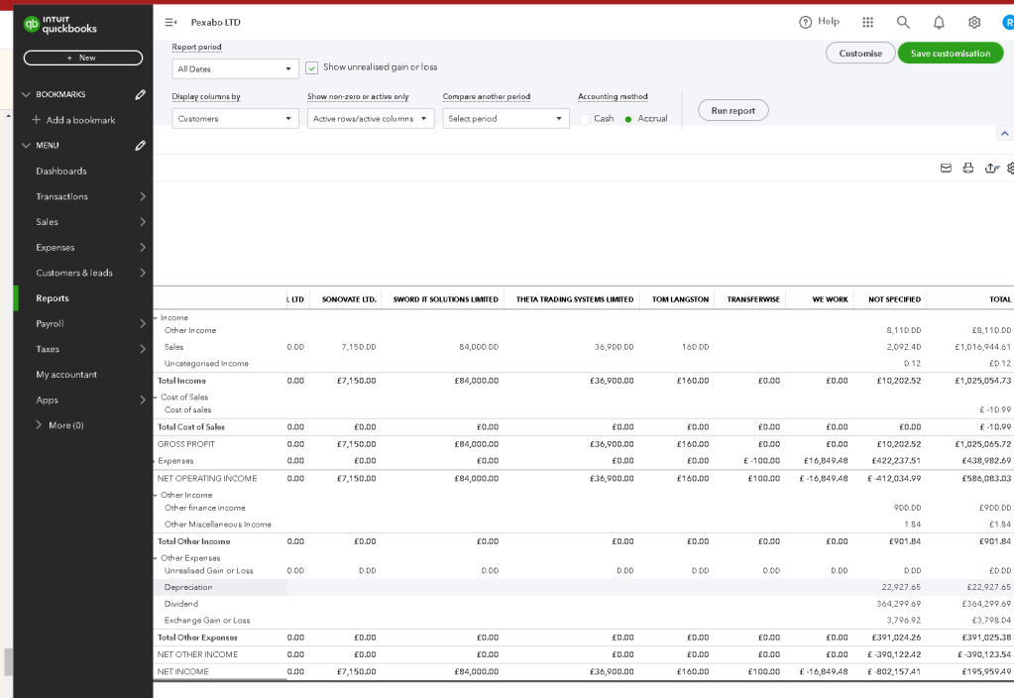Expand the Sales submenu arrow
Image resolution: width=1014 pixels, height=698 pixels.
click(x=143, y=222)
